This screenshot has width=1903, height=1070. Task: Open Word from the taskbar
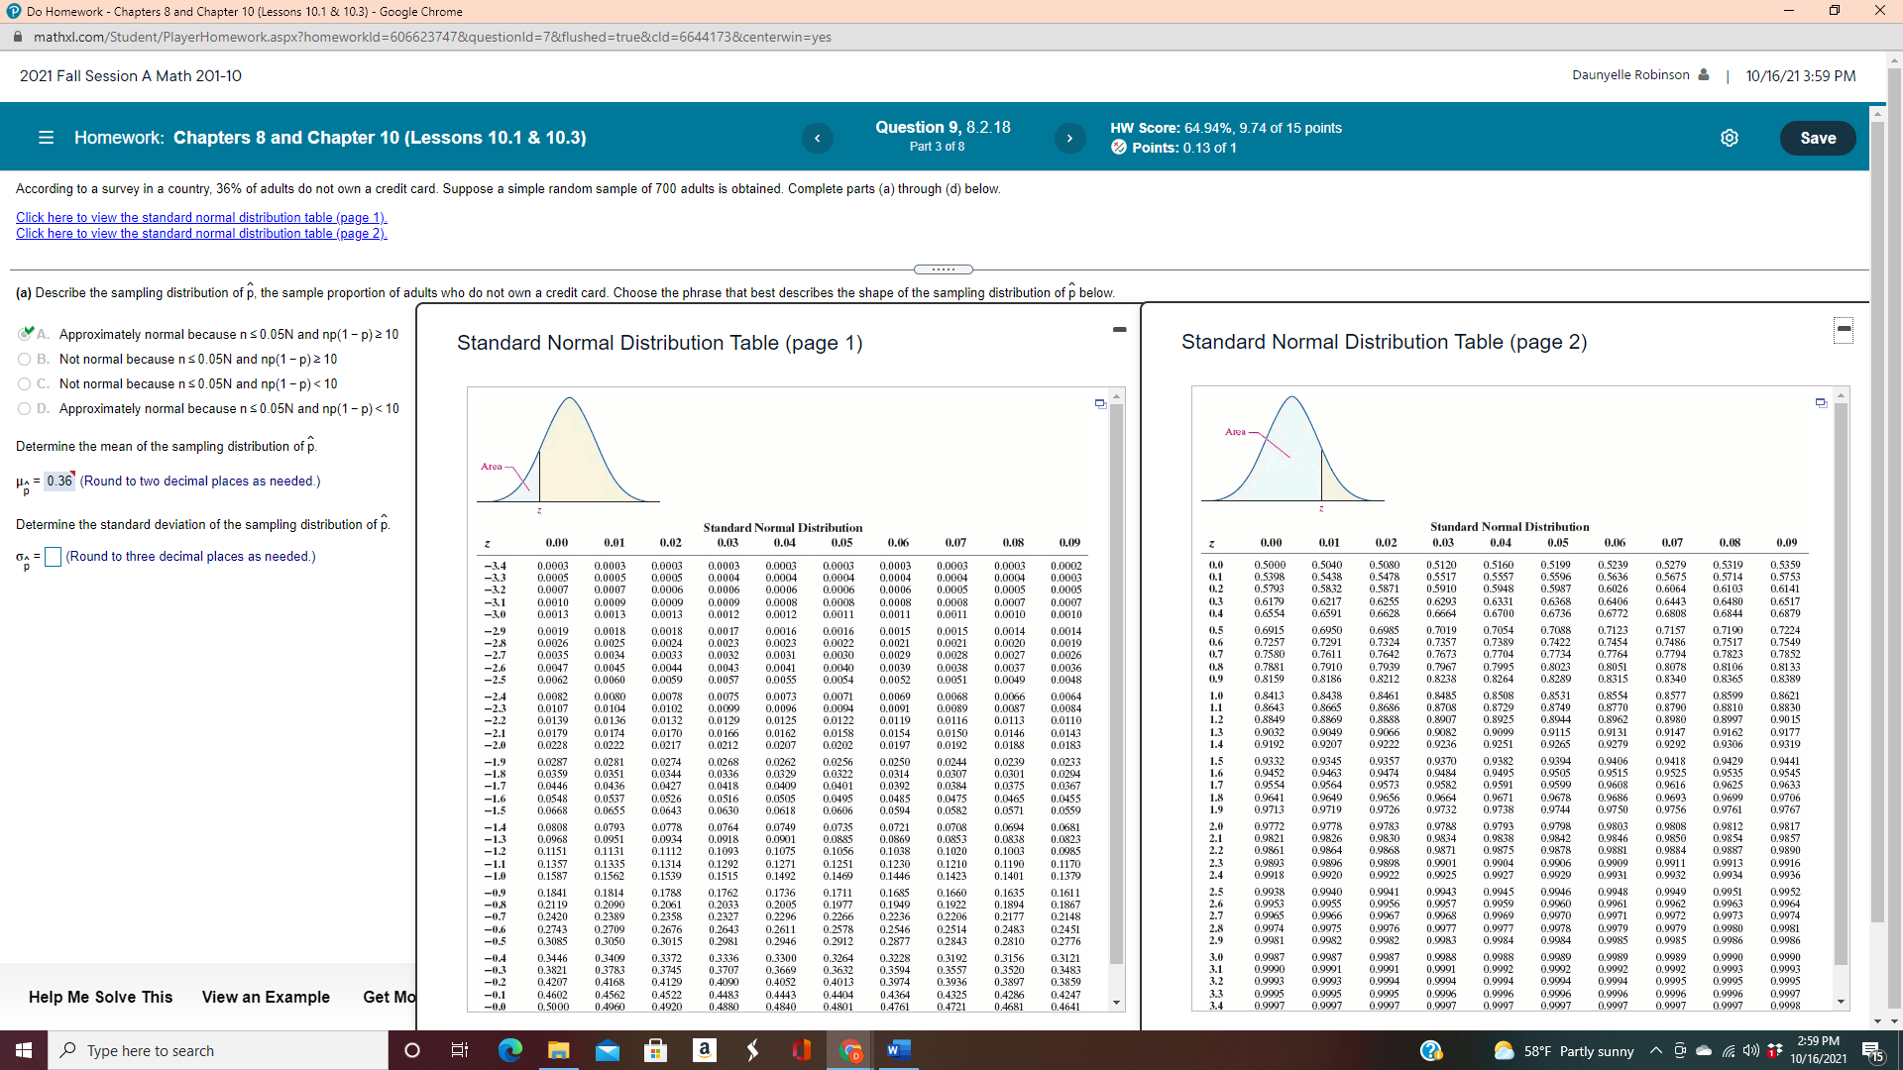[x=899, y=1050]
